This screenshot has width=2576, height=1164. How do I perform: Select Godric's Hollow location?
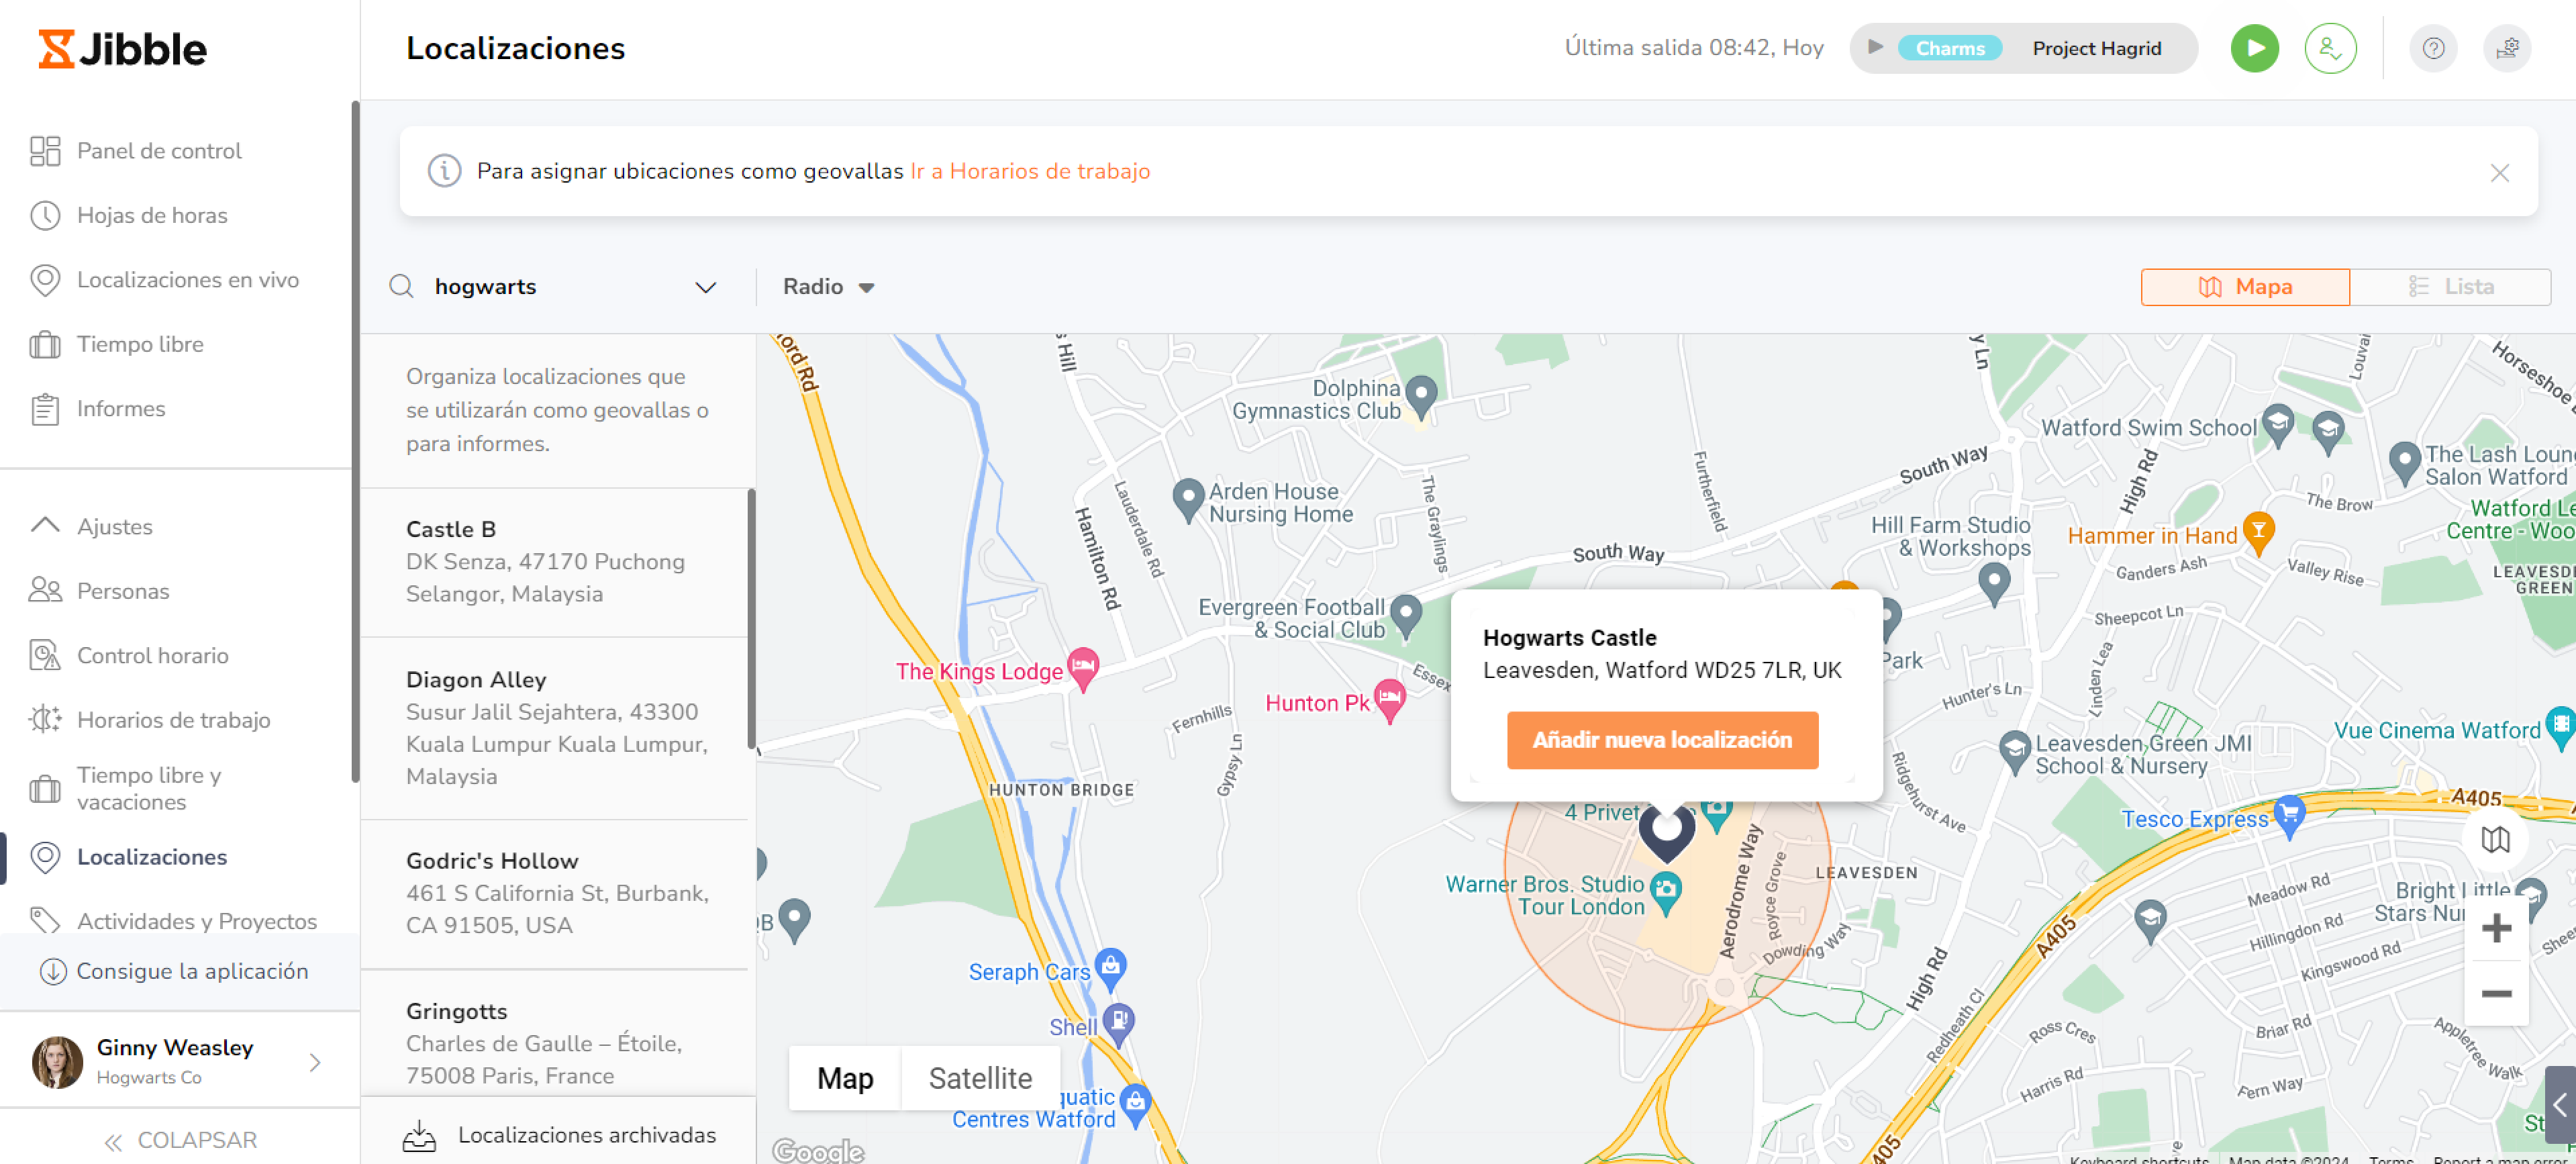pyautogui.click(x=554, y=893)
